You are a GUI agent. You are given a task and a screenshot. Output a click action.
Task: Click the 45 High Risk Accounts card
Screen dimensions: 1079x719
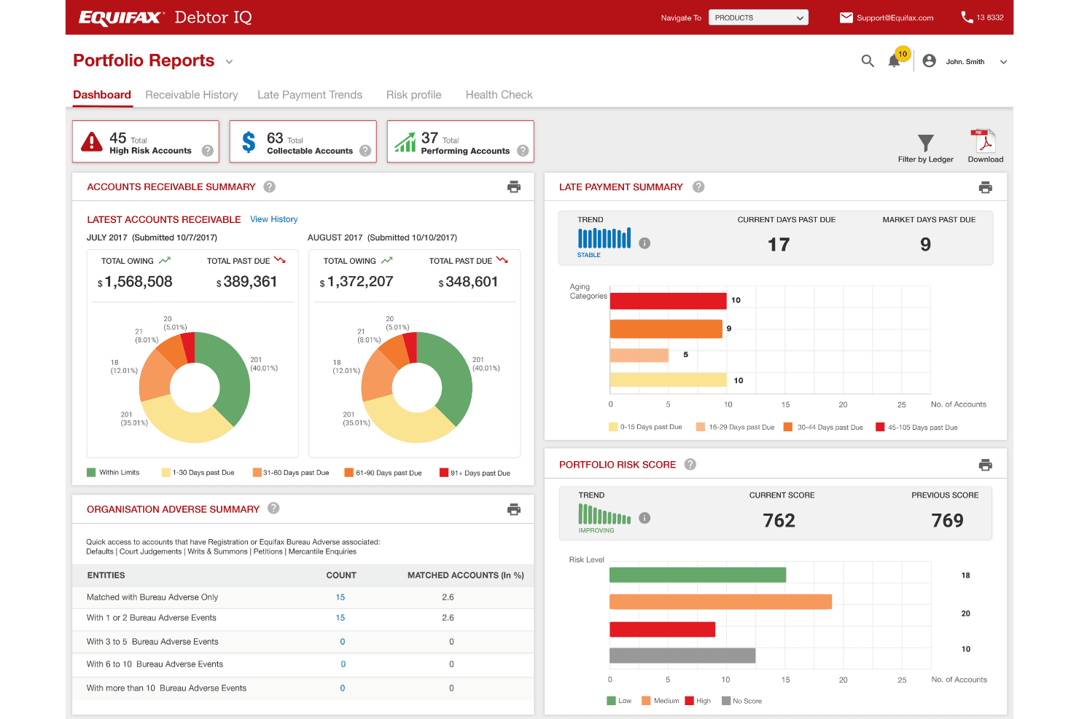tap(146, 141)
